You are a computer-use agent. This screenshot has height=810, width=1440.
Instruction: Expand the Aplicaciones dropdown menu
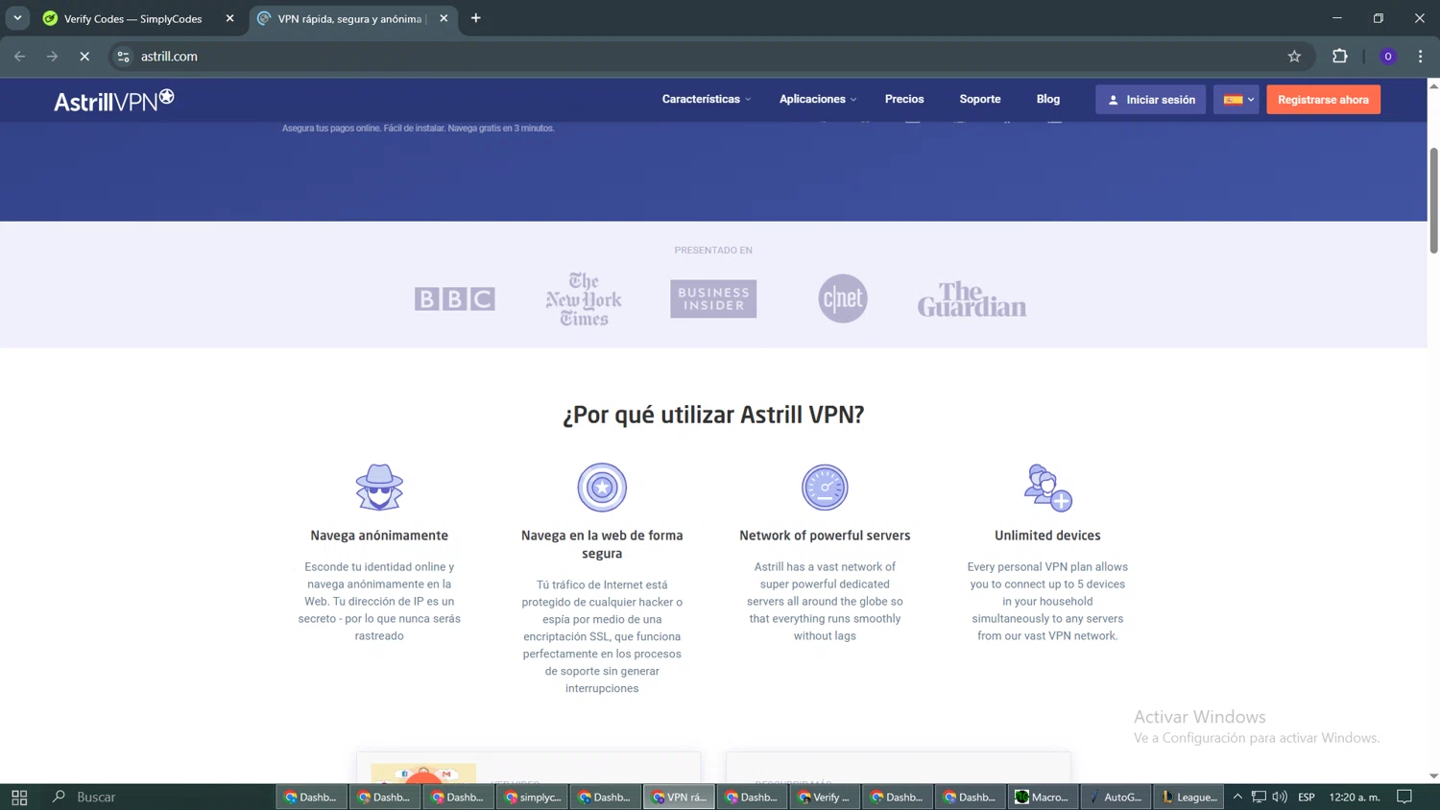click(818, 99)
